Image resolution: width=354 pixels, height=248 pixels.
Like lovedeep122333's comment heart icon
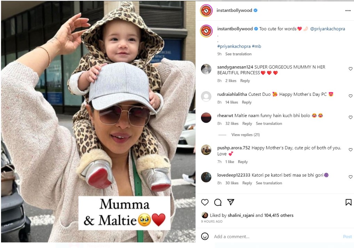(351, 177)
